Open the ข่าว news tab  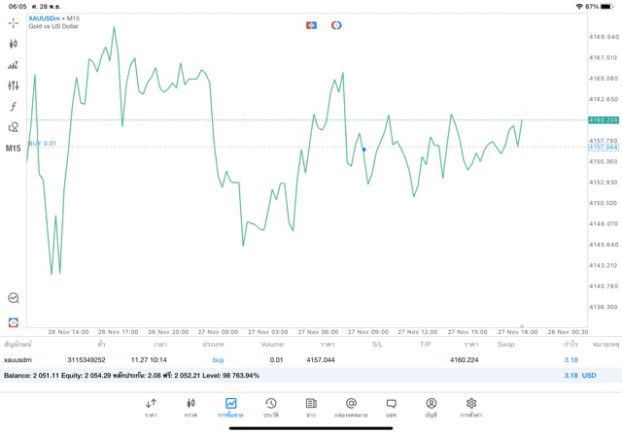click(311, 407)
